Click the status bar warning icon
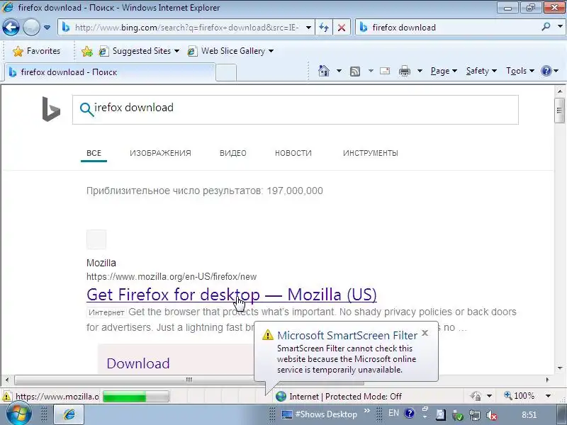567x425 pixels. click(6, 397)
